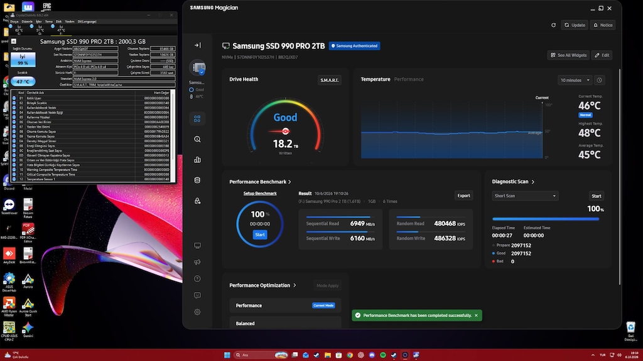Click the previous-disk arrow in CrystalDiskInfo
Viewport: 643px width, 361px height.
[14, 41]
